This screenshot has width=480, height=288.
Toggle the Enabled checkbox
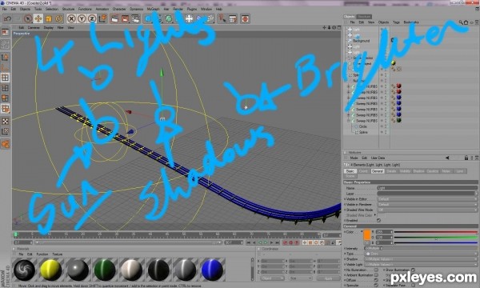[x=379, y=220]
